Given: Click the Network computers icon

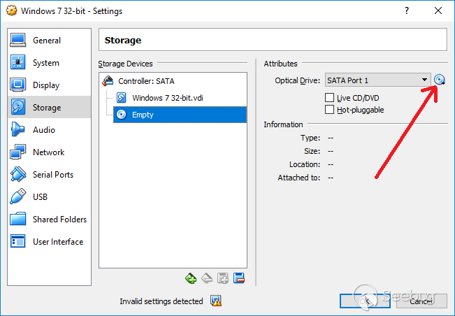Looking at the screenshot, I should pyautogui.click(x=18, y=152).
